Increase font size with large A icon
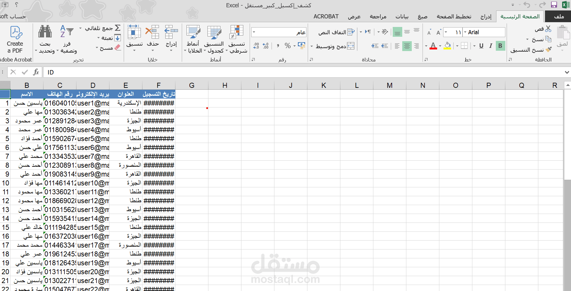Screen dimensions: 571x291 tap(439, 32)
